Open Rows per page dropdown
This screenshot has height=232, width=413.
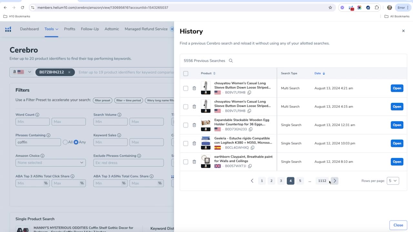pyautogui.click(x=393, y=181)
